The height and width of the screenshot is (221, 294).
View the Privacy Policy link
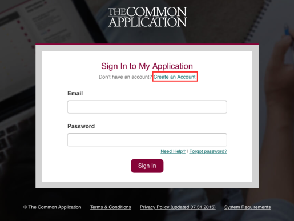[178, 207]
